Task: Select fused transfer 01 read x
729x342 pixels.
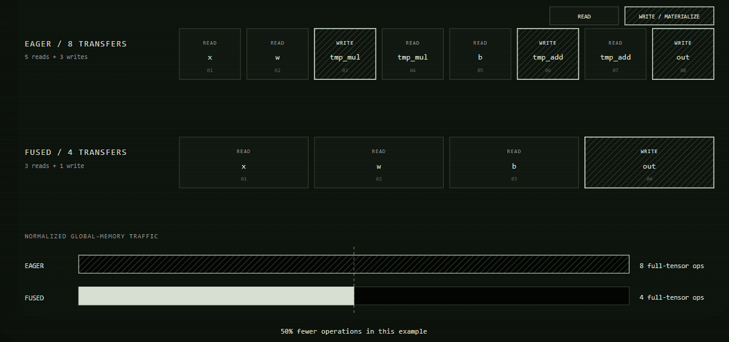Action: click(244, 163)
